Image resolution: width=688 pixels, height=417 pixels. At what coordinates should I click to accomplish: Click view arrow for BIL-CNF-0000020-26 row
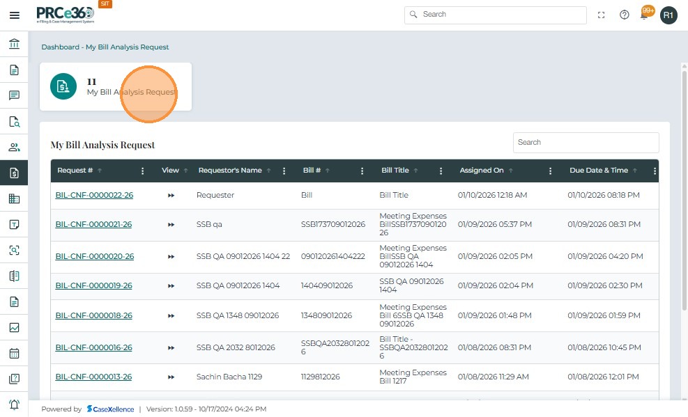tap(171, 257)
